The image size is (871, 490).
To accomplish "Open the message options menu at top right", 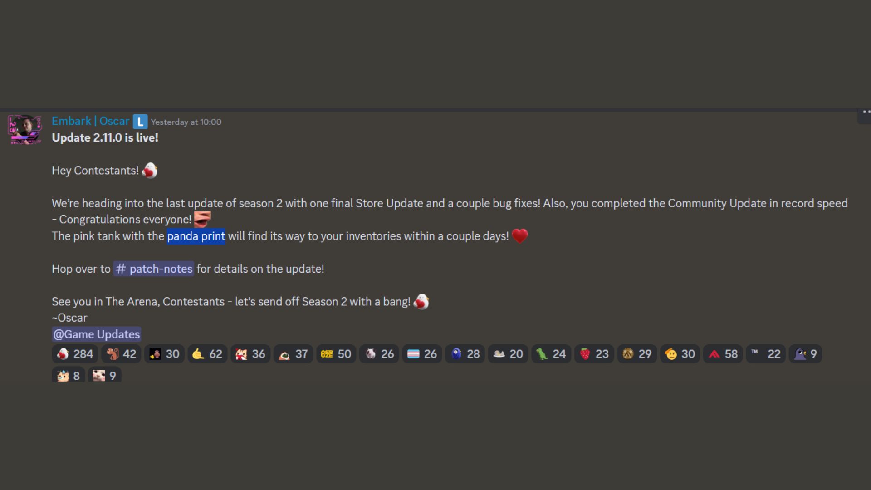I will point(866,112).
